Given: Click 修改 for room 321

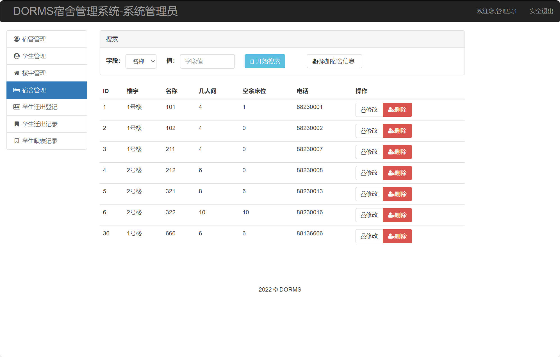Looking at the screenshot, I should pos(369,194).
